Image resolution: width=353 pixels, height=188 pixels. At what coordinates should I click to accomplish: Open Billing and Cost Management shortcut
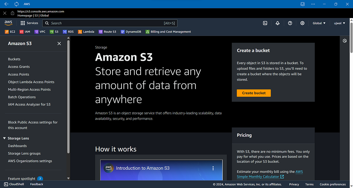point(168,32)
